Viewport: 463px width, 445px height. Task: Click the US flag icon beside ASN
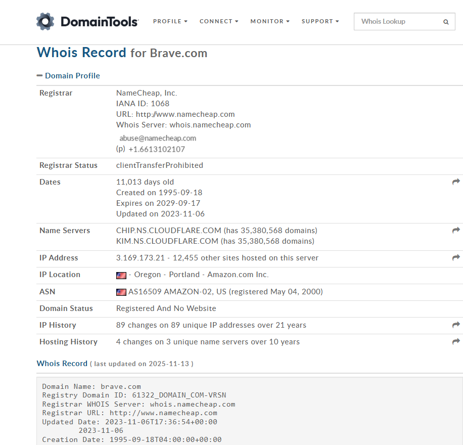point(121,292)
